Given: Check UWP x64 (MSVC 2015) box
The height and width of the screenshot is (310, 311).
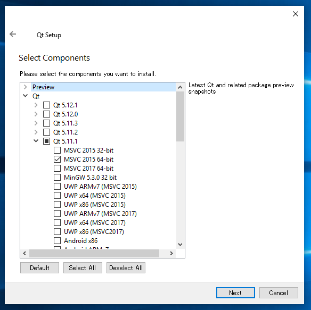Looking at the screenshot, I should [x=57, y=196].
